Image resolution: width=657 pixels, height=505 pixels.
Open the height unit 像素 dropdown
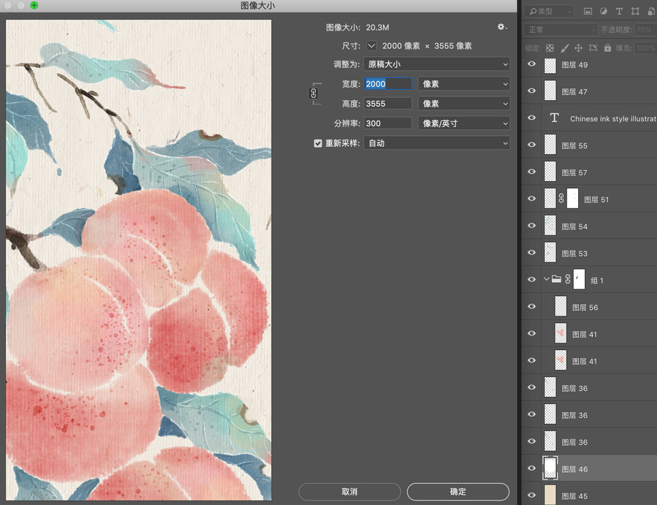pyautogui.click(x=464, y=104)
